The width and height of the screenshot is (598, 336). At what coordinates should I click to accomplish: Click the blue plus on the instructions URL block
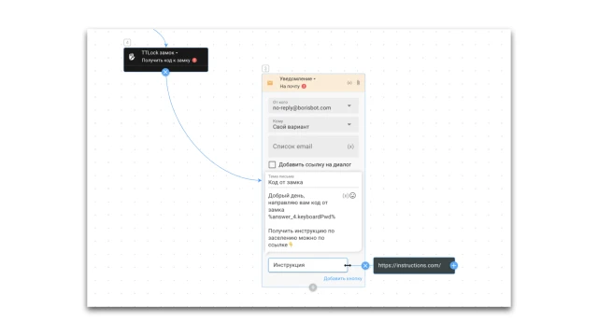tap(453, 265)
